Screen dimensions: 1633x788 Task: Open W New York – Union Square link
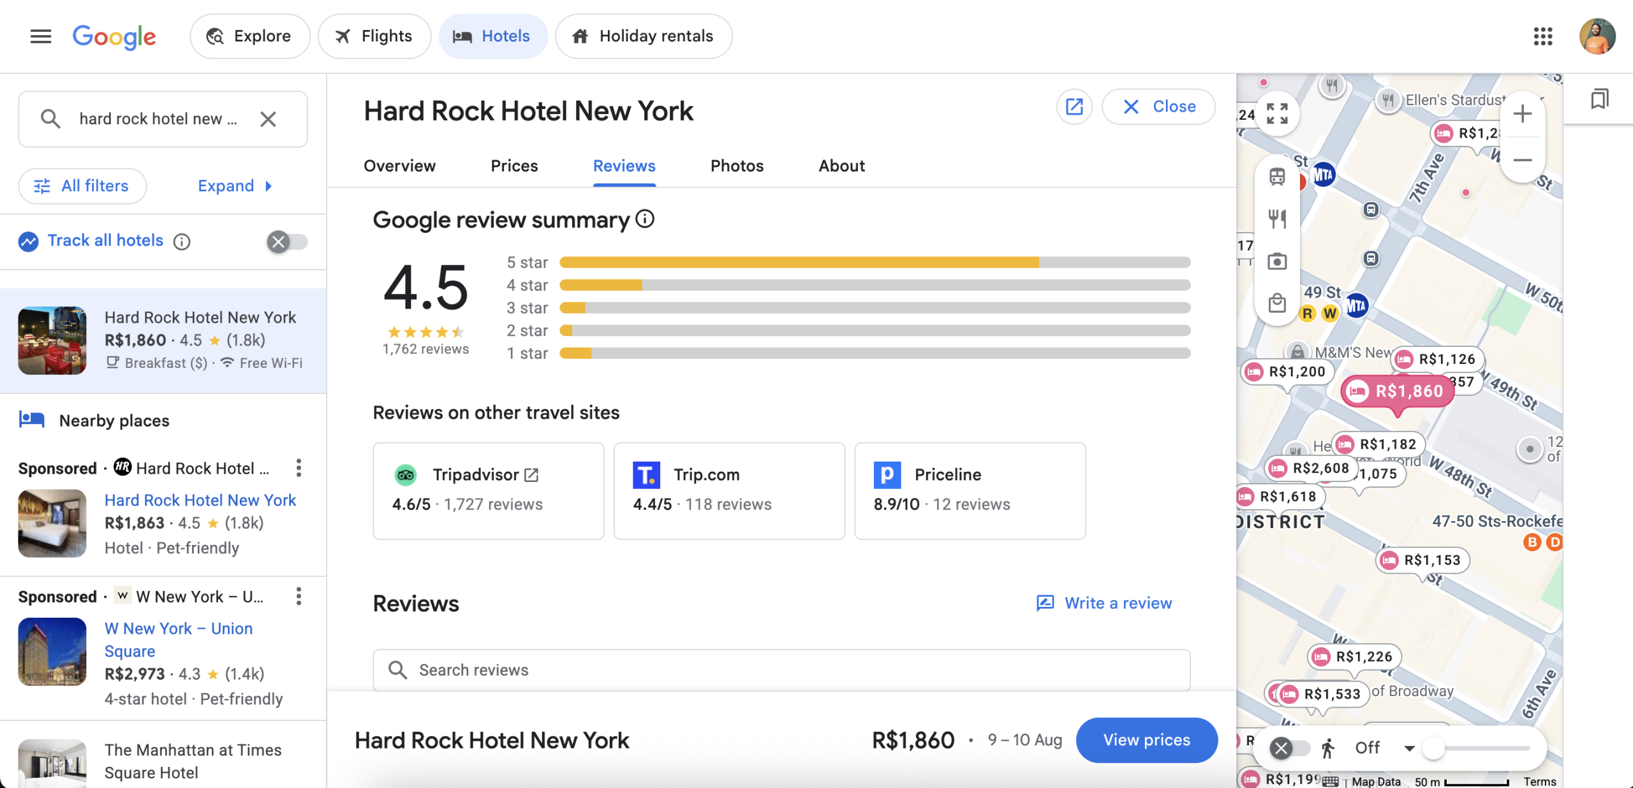pos(179,639)
